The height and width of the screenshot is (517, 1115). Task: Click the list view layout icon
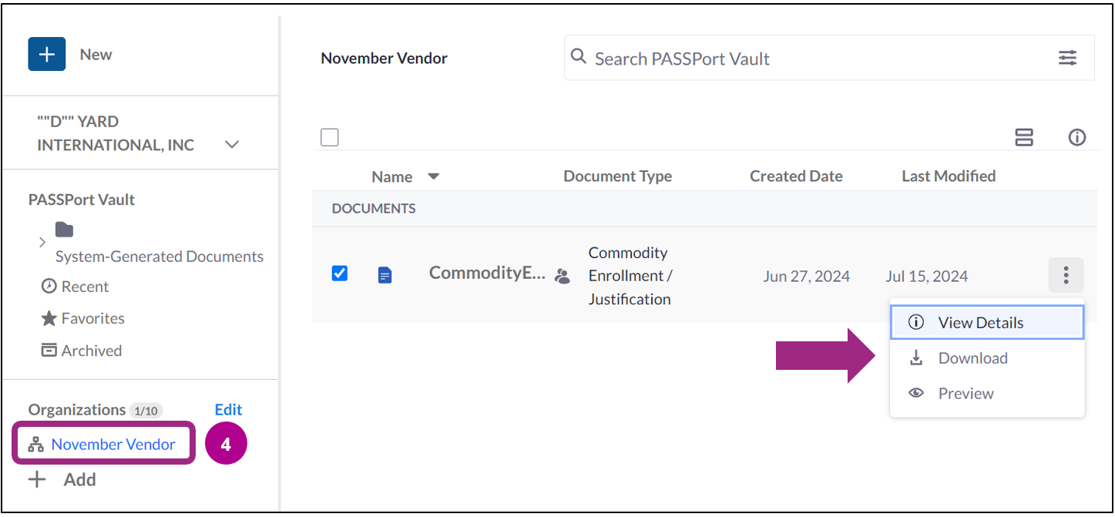click(1024, 137)
